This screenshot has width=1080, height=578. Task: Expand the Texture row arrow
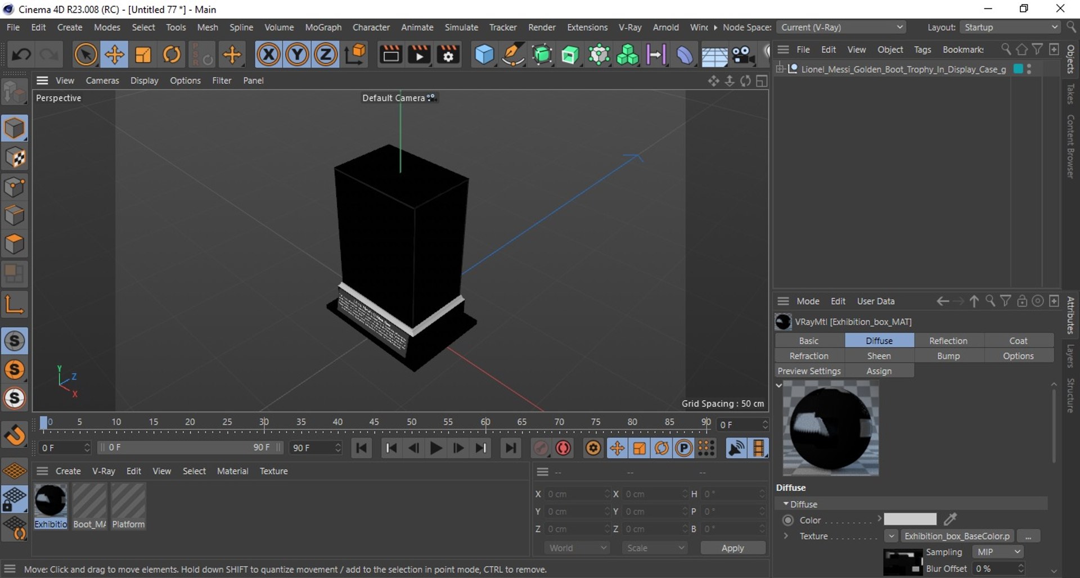[x=786, y=536]
